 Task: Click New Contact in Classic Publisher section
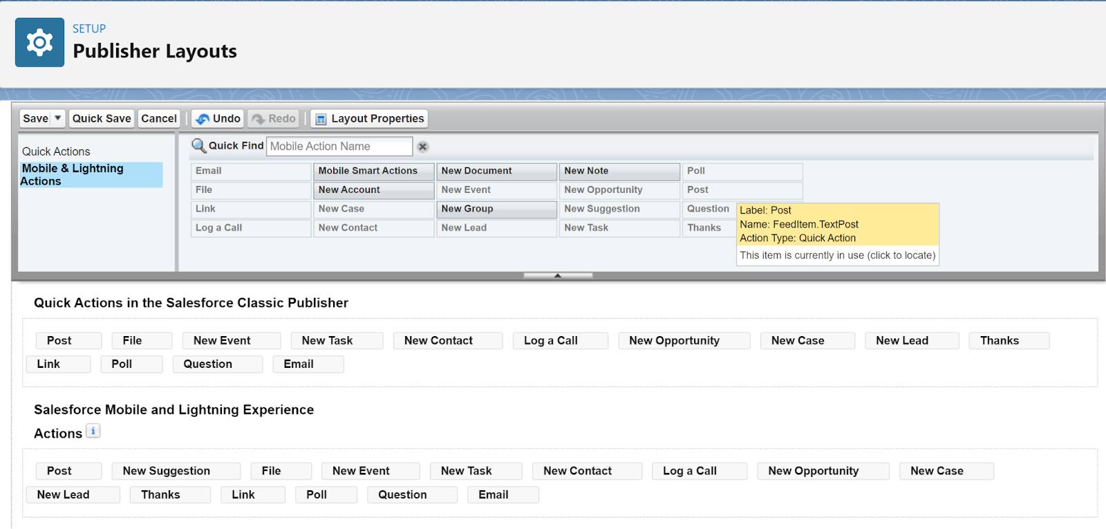point(448,341)
